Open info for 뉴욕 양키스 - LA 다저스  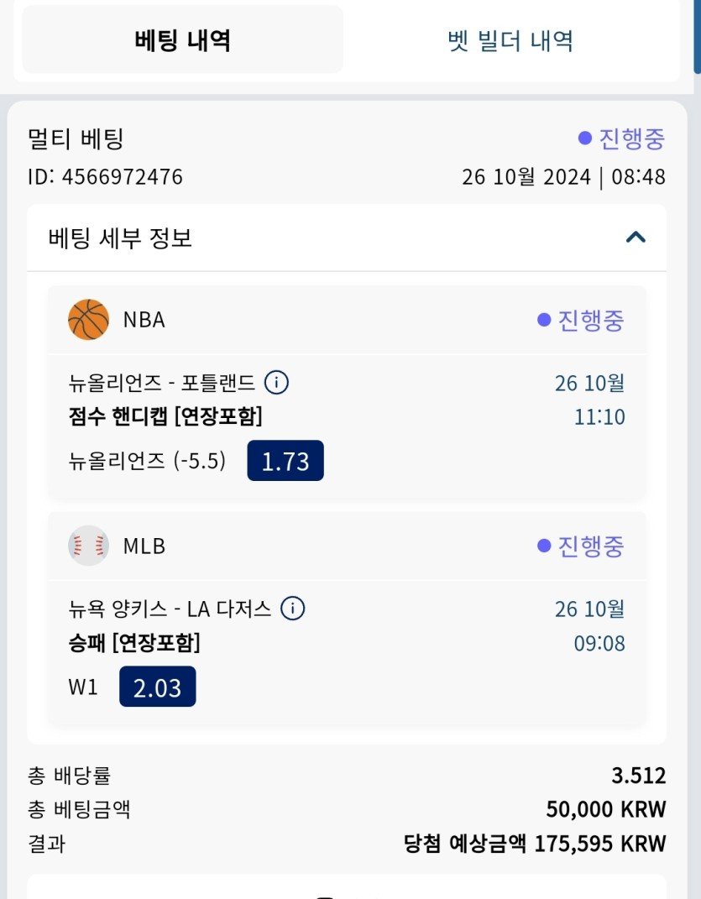tap(292, 608)
